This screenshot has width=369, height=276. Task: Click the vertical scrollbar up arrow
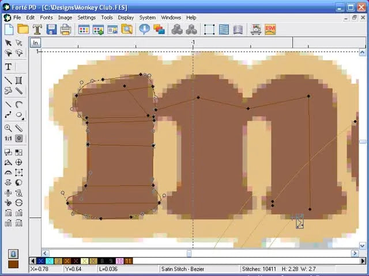(363, 52)
